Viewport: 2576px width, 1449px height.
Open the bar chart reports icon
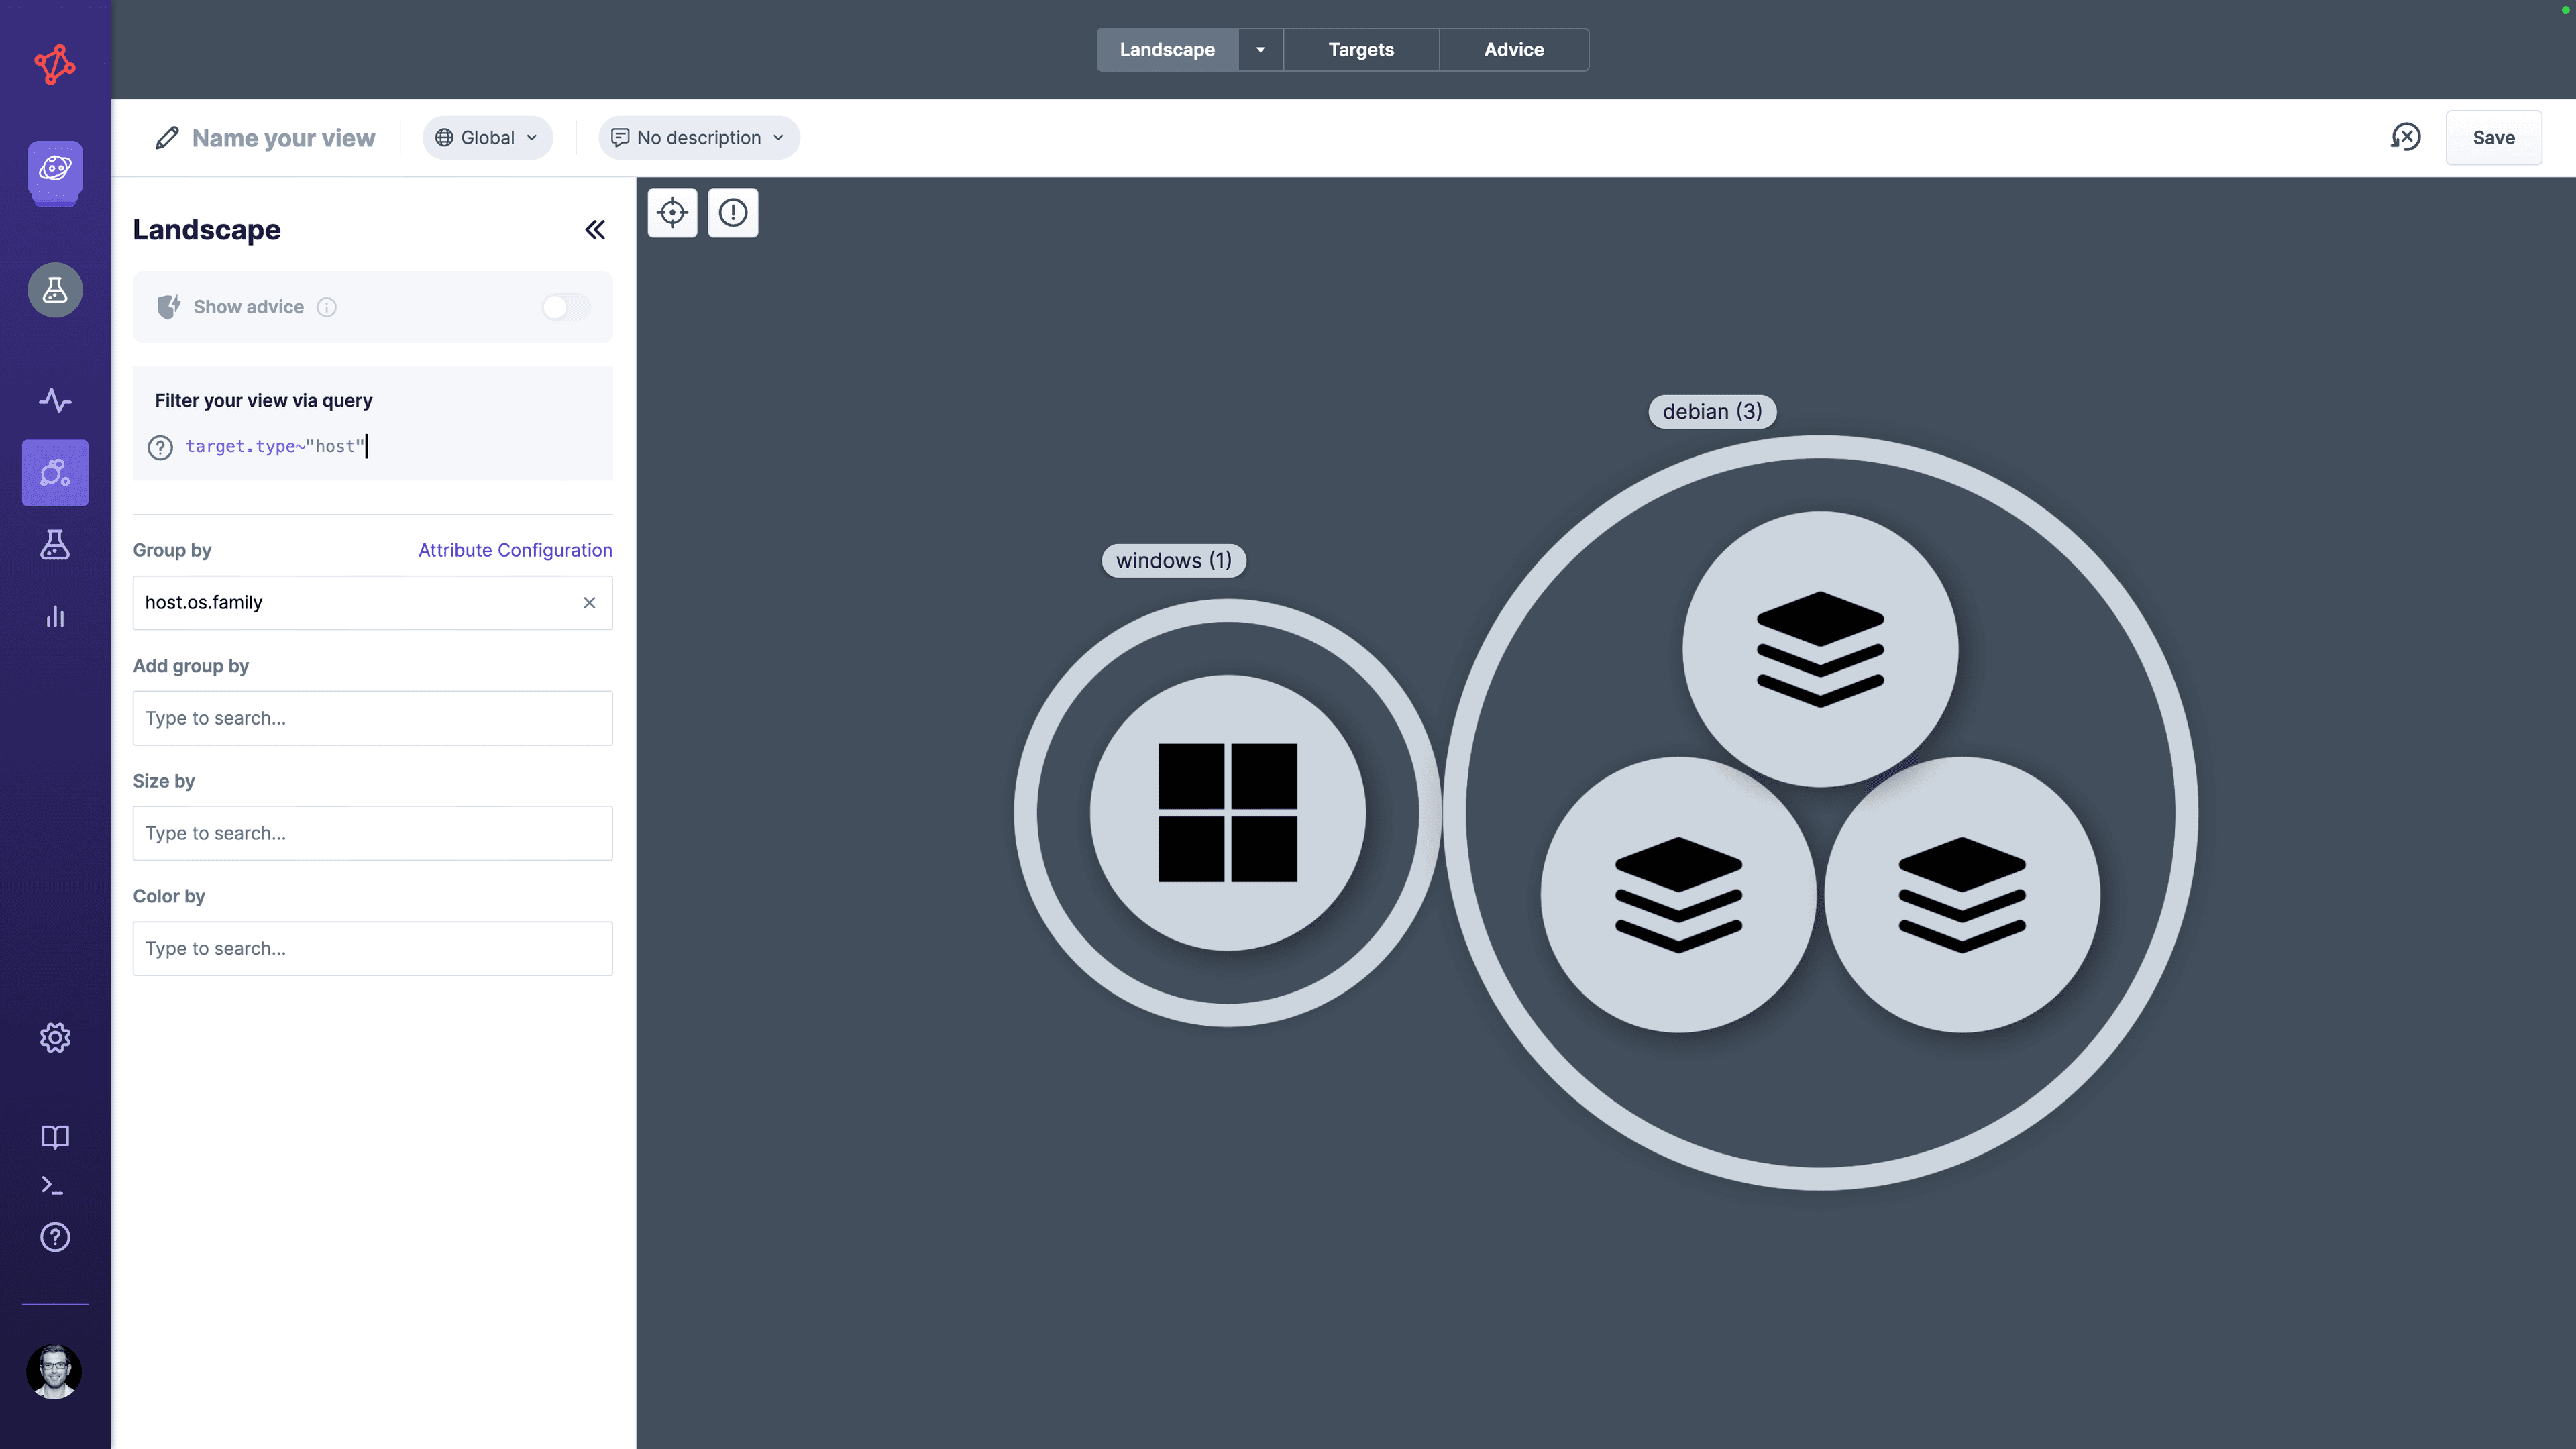click(55, 617)
